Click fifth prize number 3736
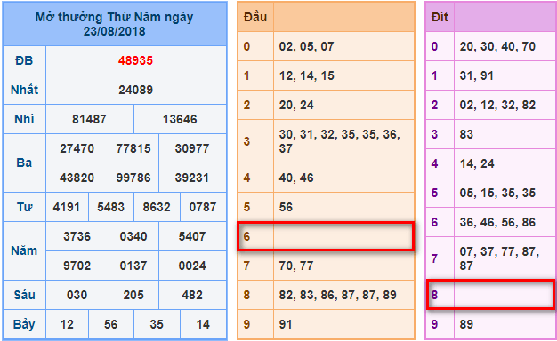The width and height of the screenshot is (557, 341). (77, 236)
